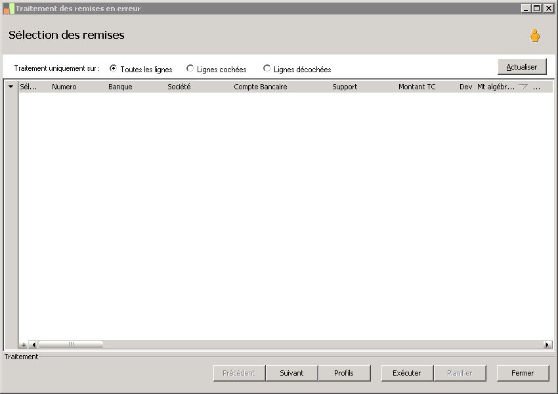Select the Toutes les lignes radio button
Image resolution: width=558 pixels, height=394 pixels.
pyautogui.click(x=113, y=68)
